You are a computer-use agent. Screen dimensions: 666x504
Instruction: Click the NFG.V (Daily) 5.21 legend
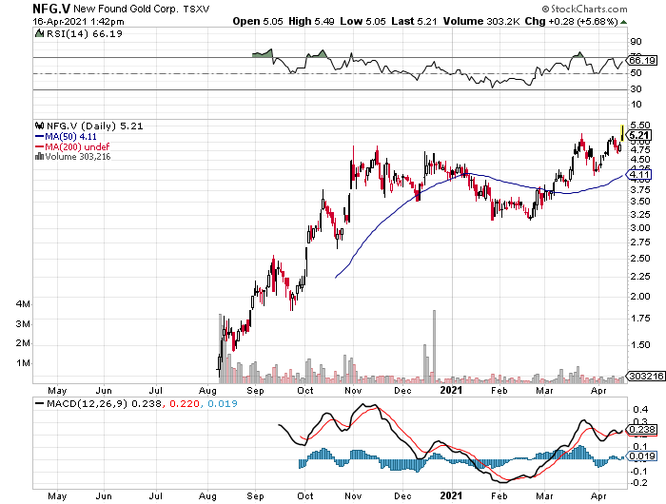point(94,126)
